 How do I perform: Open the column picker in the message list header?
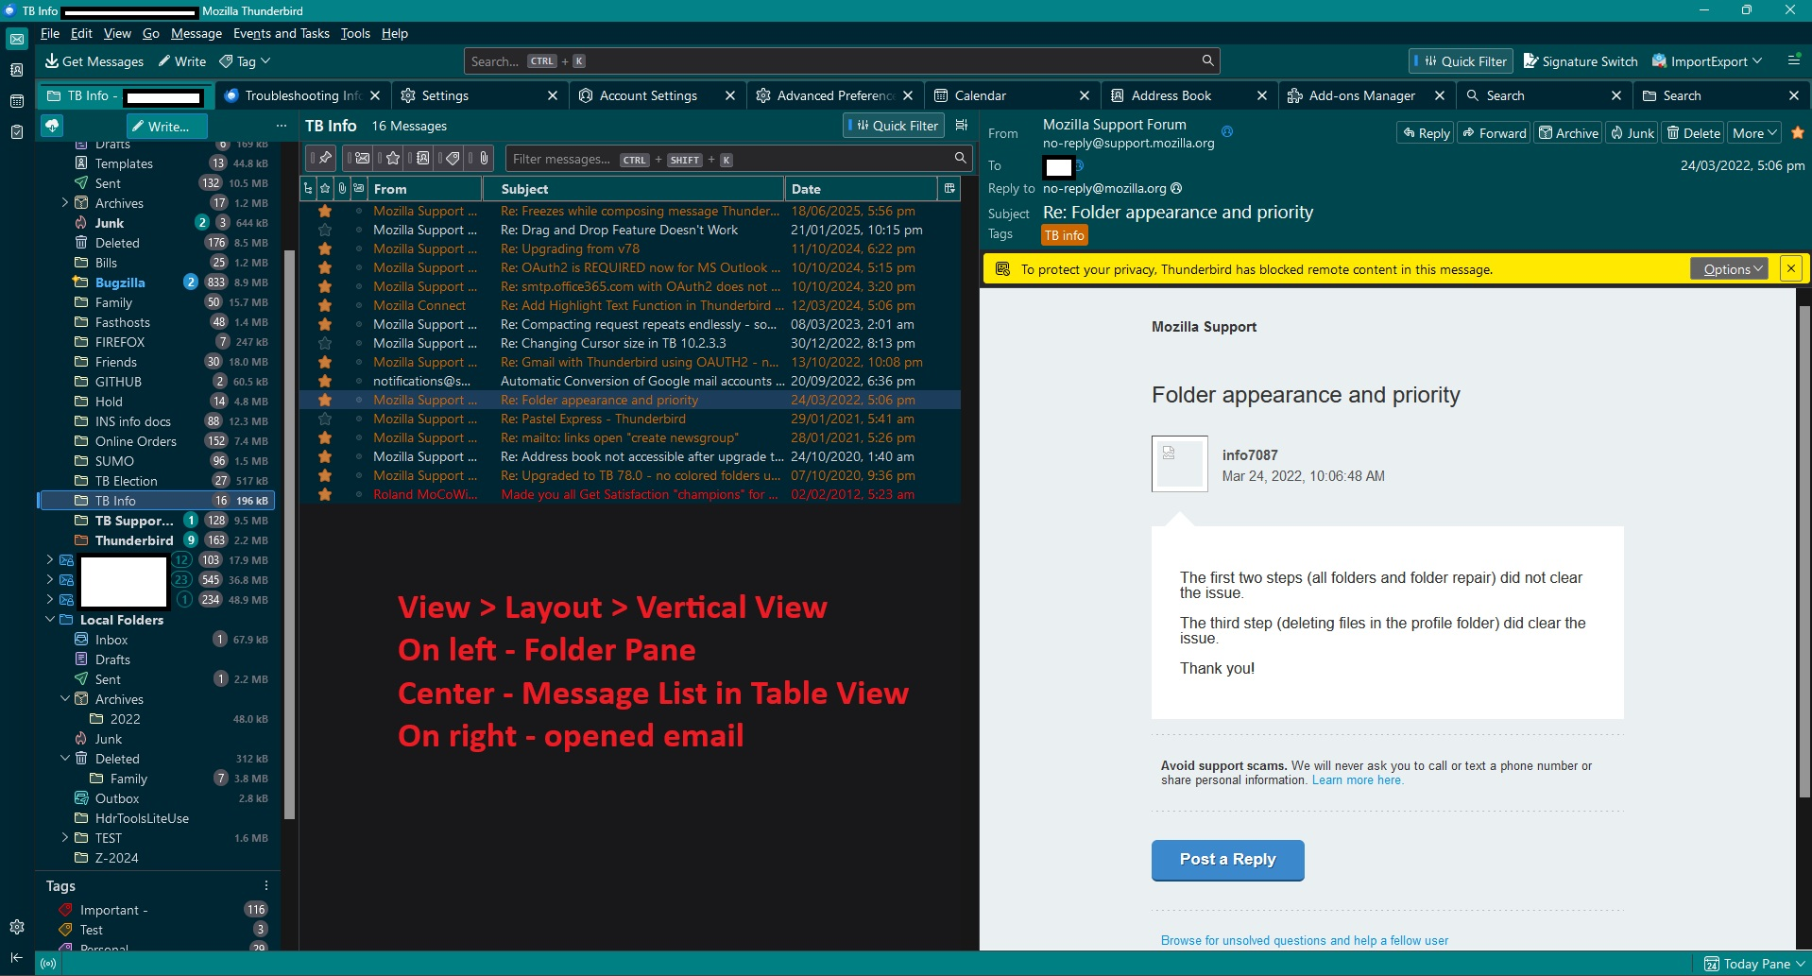[x=949, y=189]
